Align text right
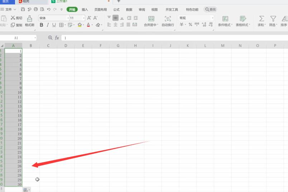Viewport: 288px width, 192px height. (x=122, y=25)
